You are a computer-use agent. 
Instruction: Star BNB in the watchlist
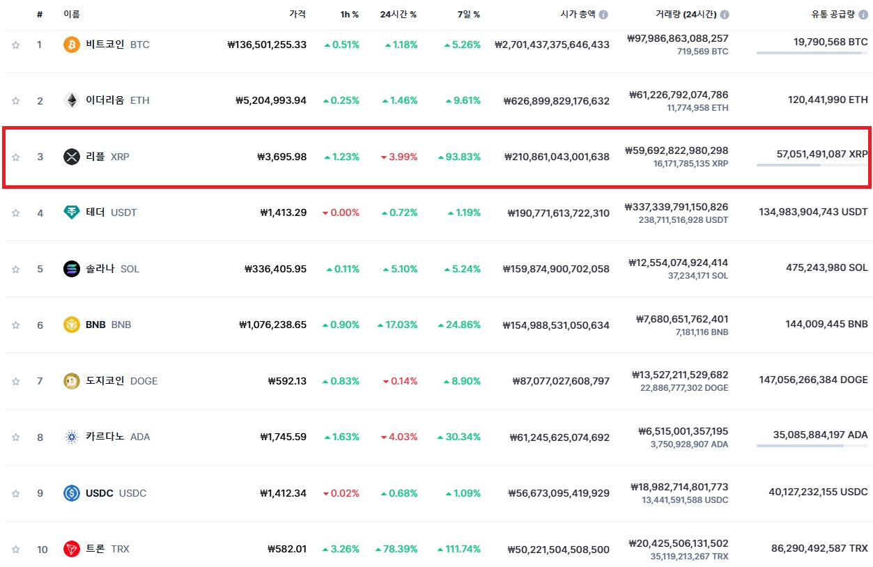coord(15,325)
